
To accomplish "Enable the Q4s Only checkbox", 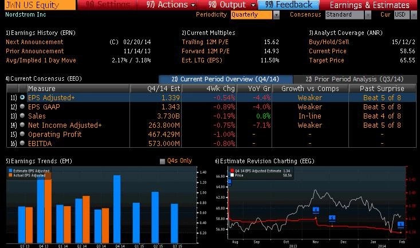I will [x=162, y=161].
